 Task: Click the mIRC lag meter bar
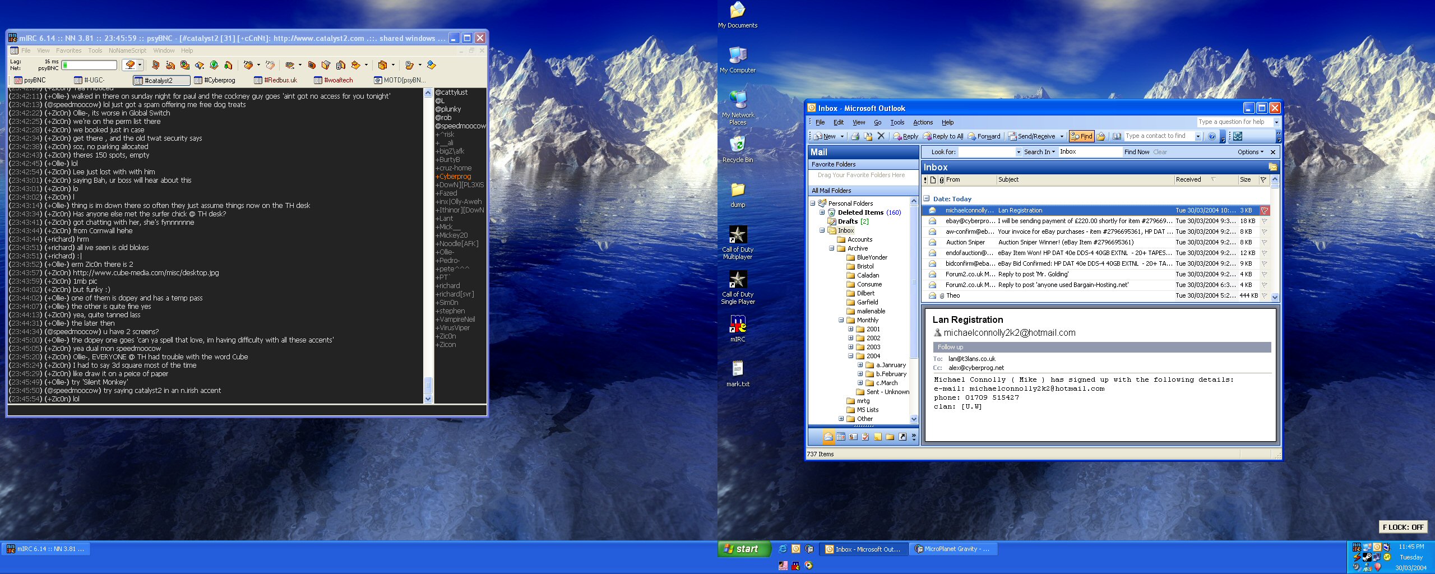tap(89, 65)
